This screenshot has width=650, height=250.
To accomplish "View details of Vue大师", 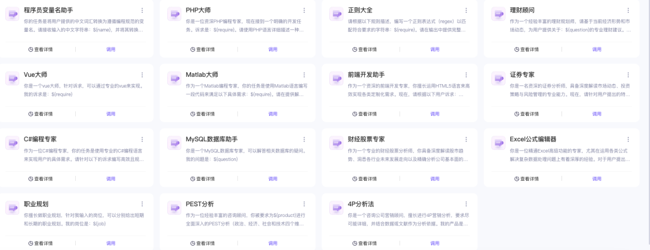I will pyautogui.click(x=41, y=114).
